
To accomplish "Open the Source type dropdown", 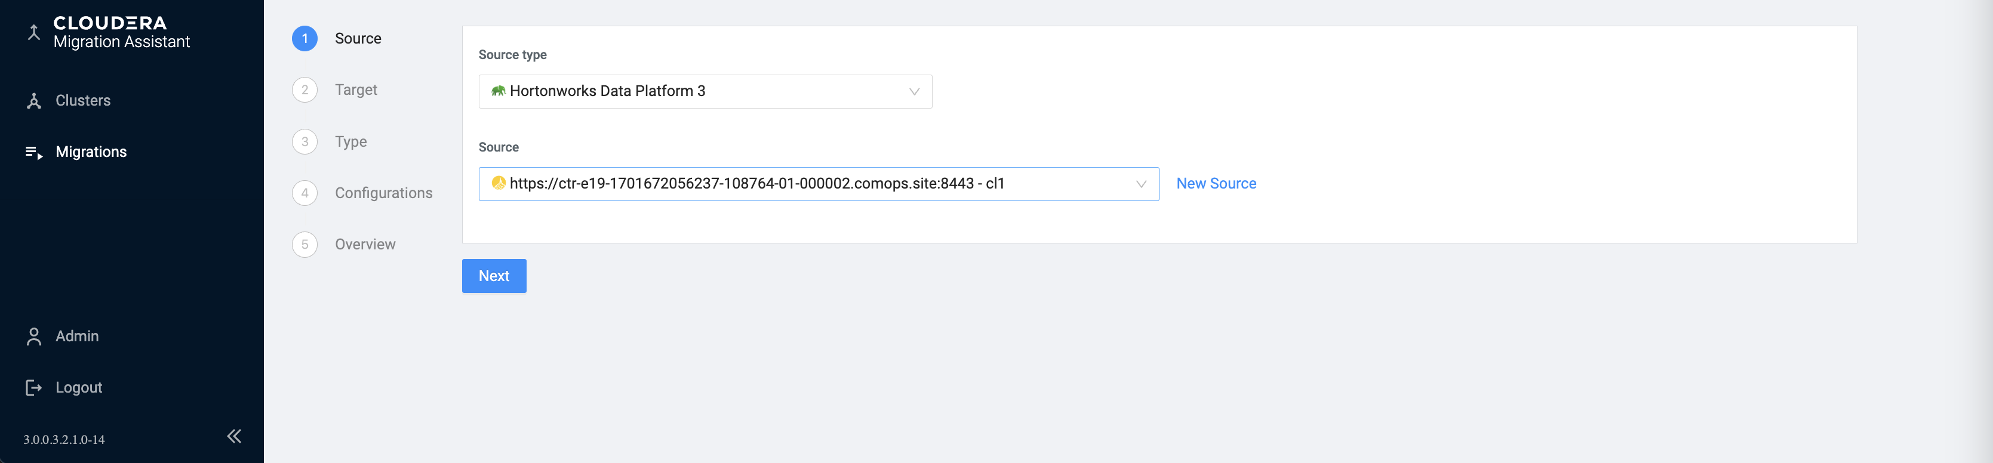I will tap(704, 91).
